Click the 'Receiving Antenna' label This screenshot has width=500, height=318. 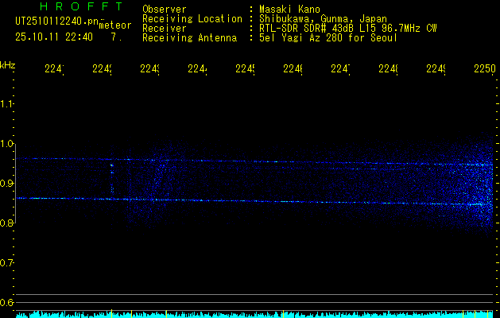189,37
